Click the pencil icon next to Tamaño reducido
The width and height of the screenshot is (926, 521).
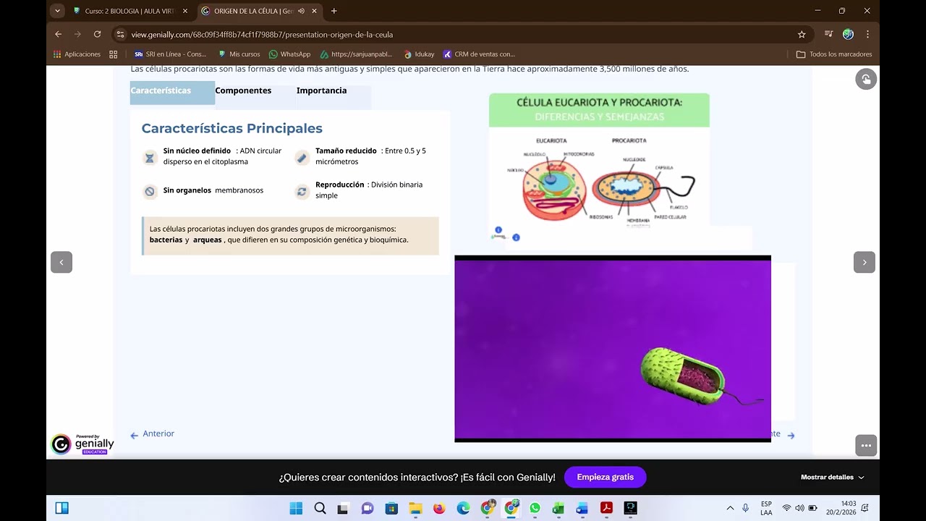coord(302,157)
